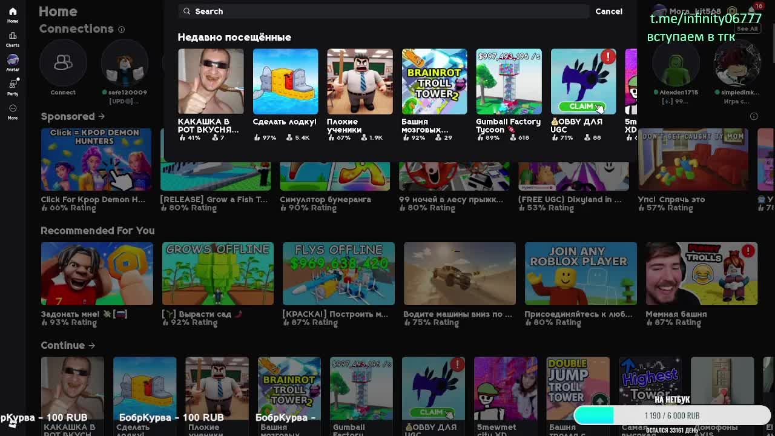Click the Connections info icon
Screen dimensions: 775x436
(x=121, y=29)
